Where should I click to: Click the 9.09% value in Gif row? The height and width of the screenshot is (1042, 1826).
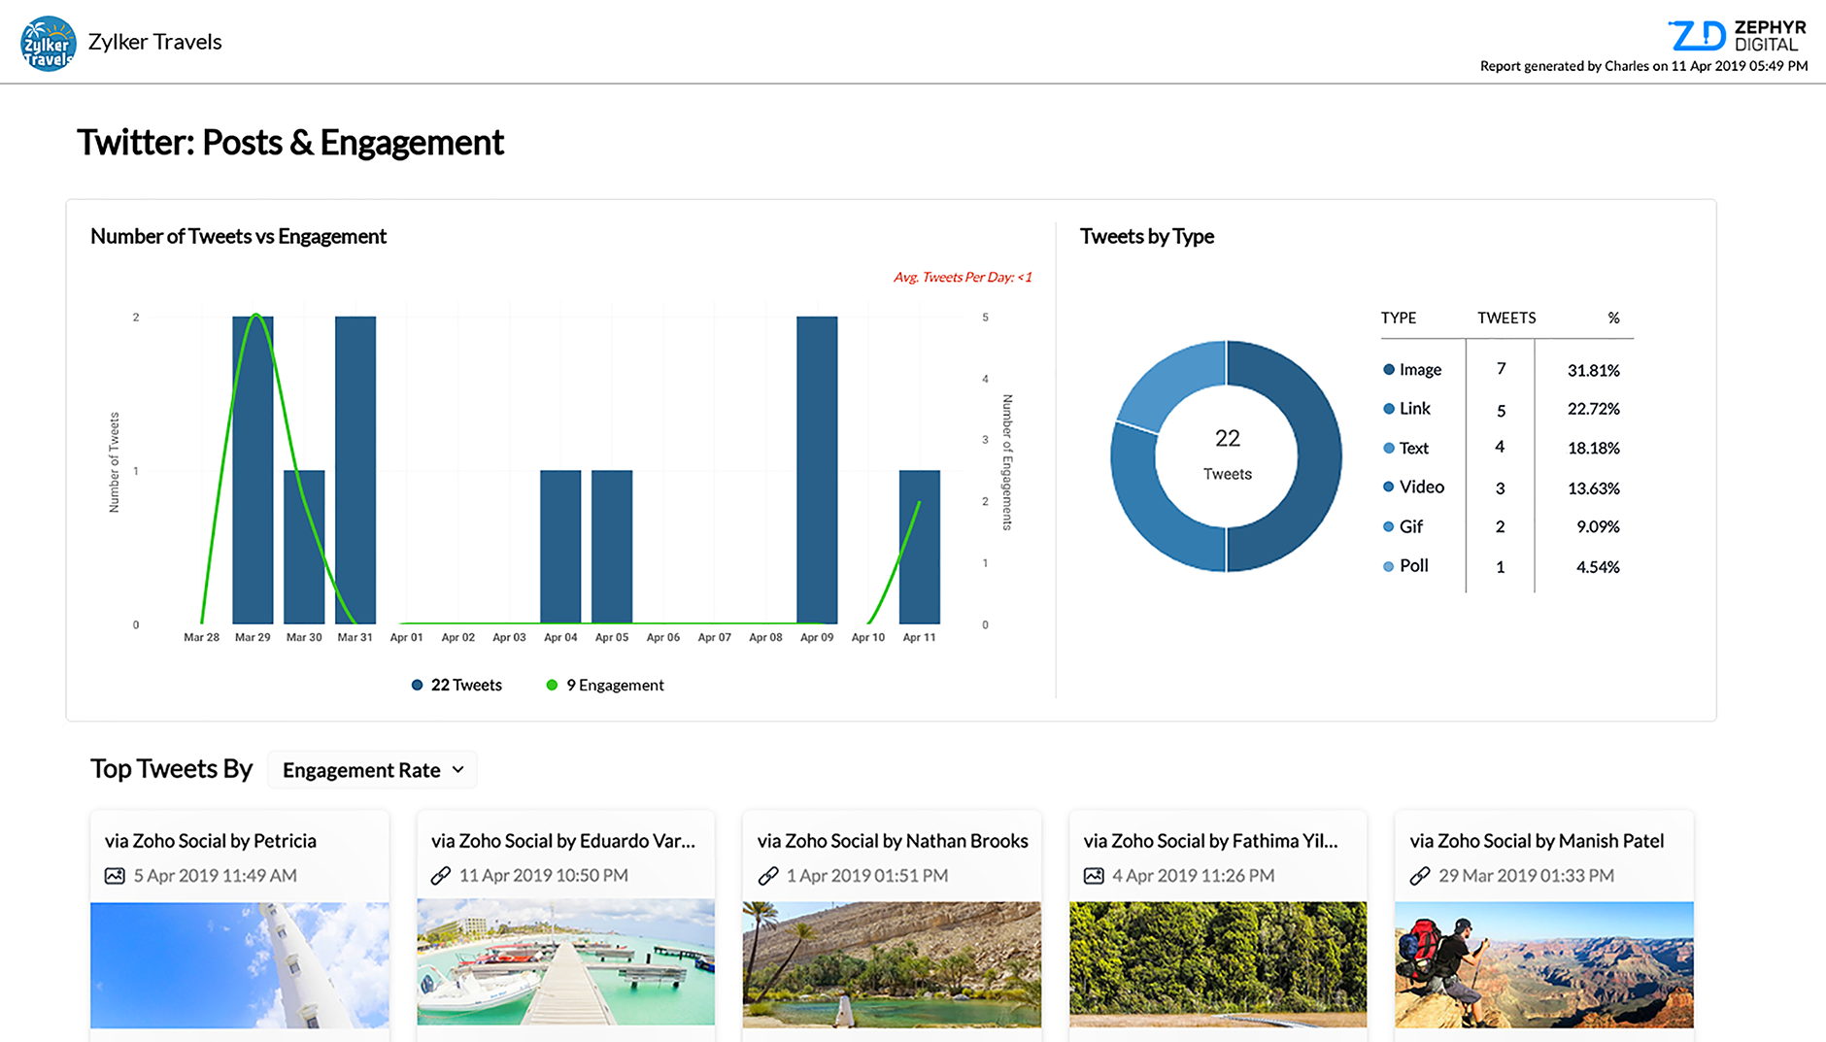[x=1598, y=527]
